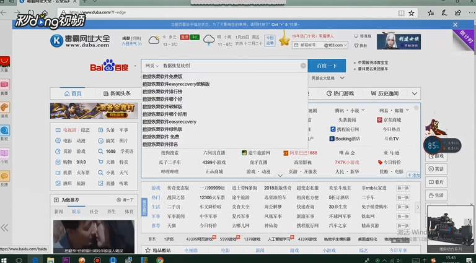Open the browser favorites star icon
476x263 pixels.
coord(411,13)
